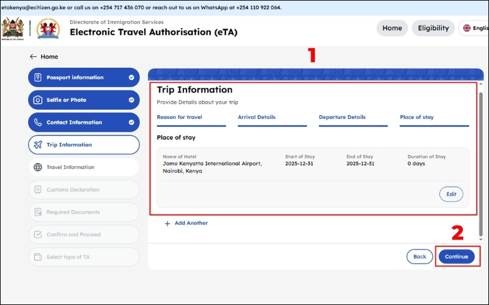Click the Trip Information heading
The image size is (489, 305).
[x=194, y=90]
